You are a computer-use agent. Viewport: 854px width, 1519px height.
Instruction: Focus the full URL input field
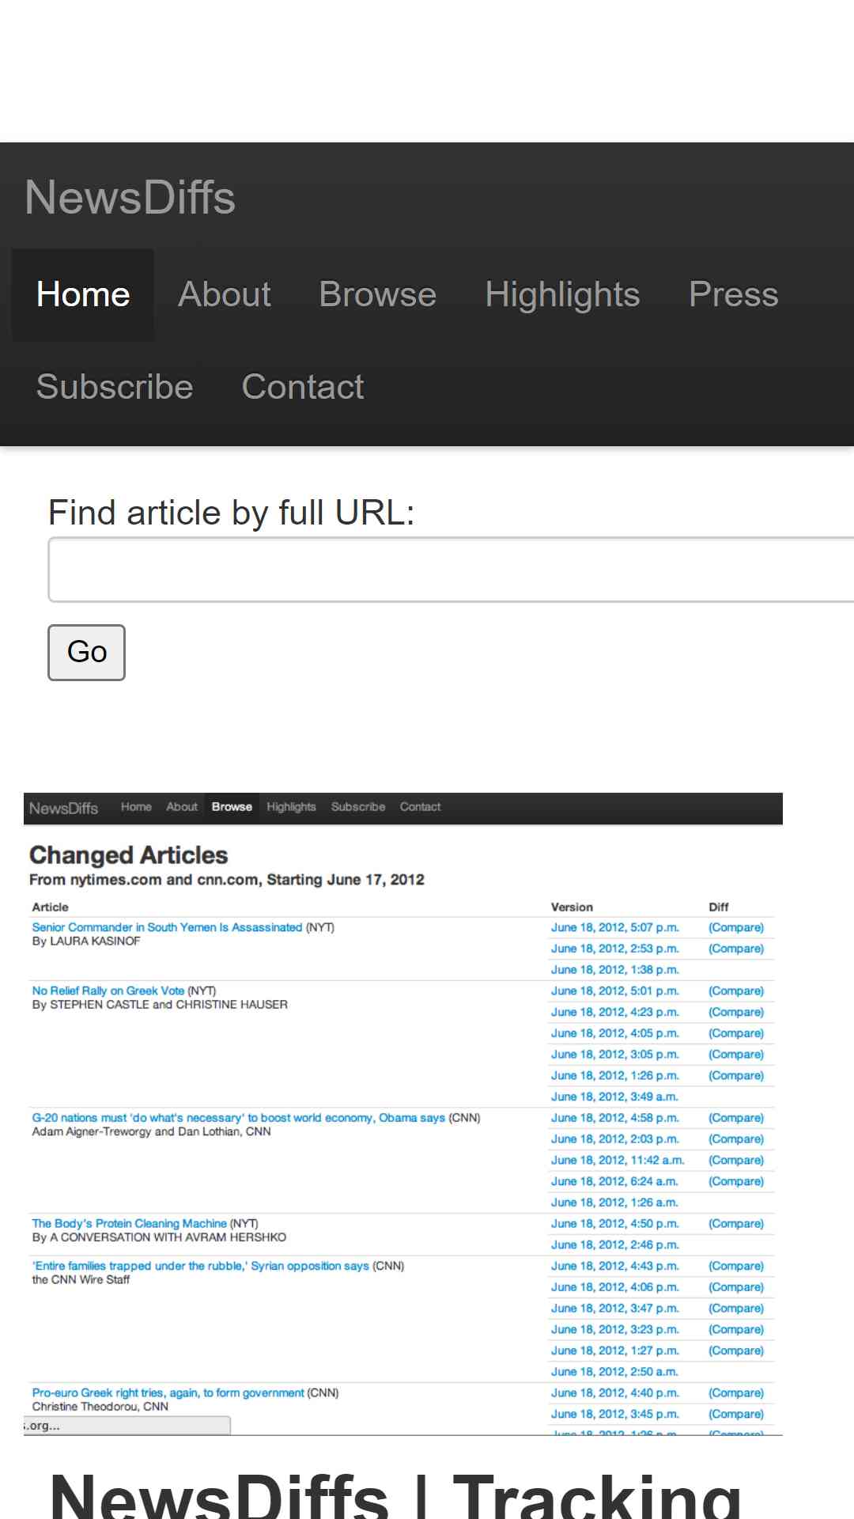(x=451, y=570)
